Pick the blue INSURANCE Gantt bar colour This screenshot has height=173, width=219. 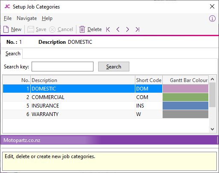[185, 106]
